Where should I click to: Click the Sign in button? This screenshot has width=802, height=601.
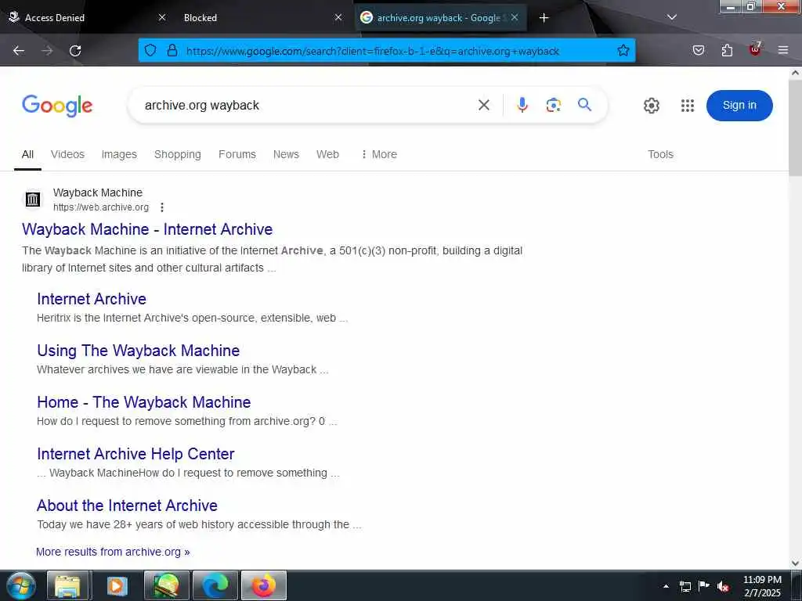tap(739, 106)
